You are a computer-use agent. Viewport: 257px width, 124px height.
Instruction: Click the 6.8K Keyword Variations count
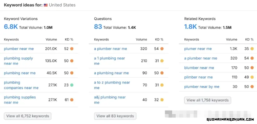point(11,26)
